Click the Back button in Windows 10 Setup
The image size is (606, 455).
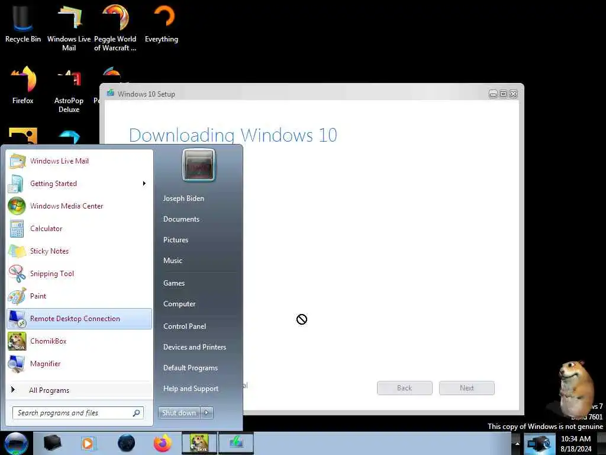[x=404, y=387]
